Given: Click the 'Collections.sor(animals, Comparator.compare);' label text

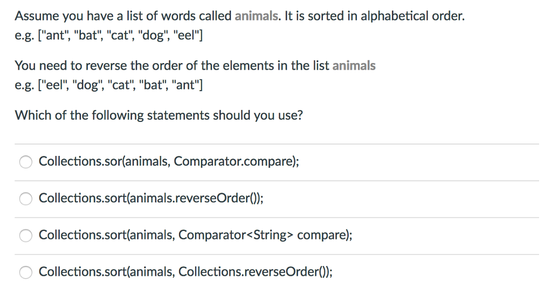Looking at the screenshot, I should pos(169,161).
